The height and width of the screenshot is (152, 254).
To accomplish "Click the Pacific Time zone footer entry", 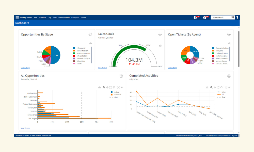I will (218, 136).
